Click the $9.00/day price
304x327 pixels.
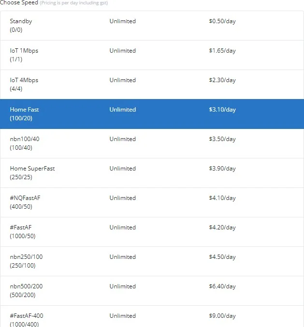pyautogui.click(x=222, y=316)
